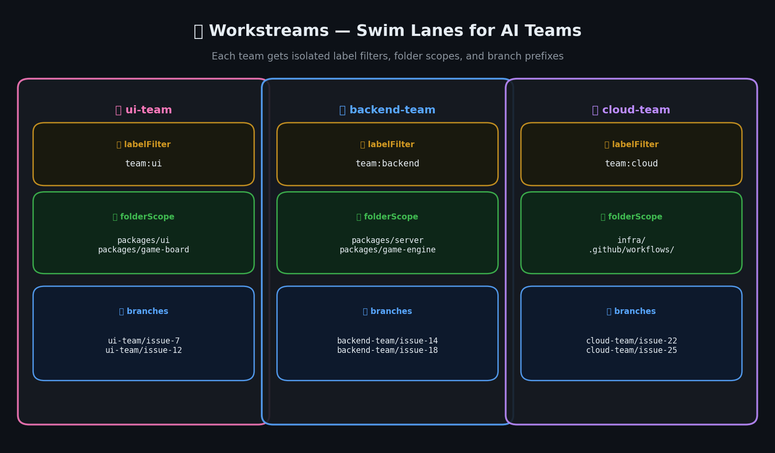Open branch ui-team/issue-7
This screenshot has width=775, height=453.
143,340
